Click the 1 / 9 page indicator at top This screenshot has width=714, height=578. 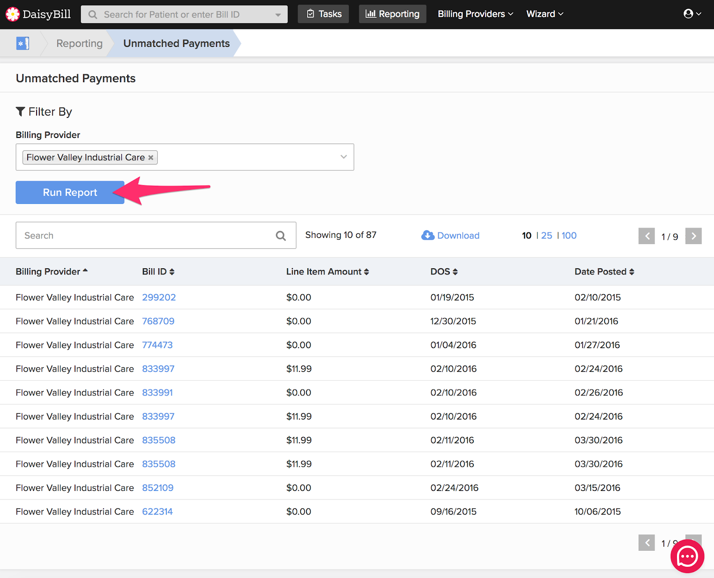coord(669,237)
